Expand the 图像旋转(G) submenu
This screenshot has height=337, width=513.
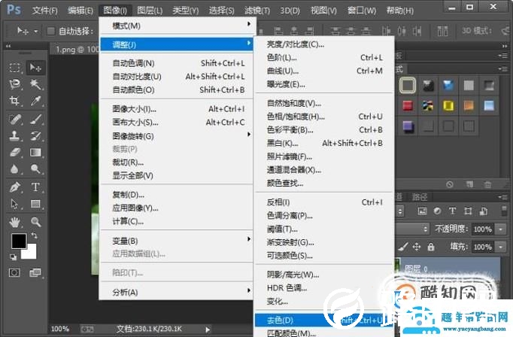249,135
